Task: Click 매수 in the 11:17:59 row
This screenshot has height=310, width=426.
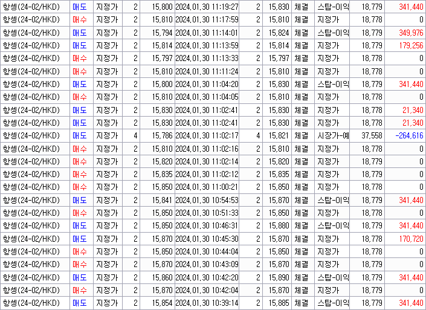Action: coord(80,19)
